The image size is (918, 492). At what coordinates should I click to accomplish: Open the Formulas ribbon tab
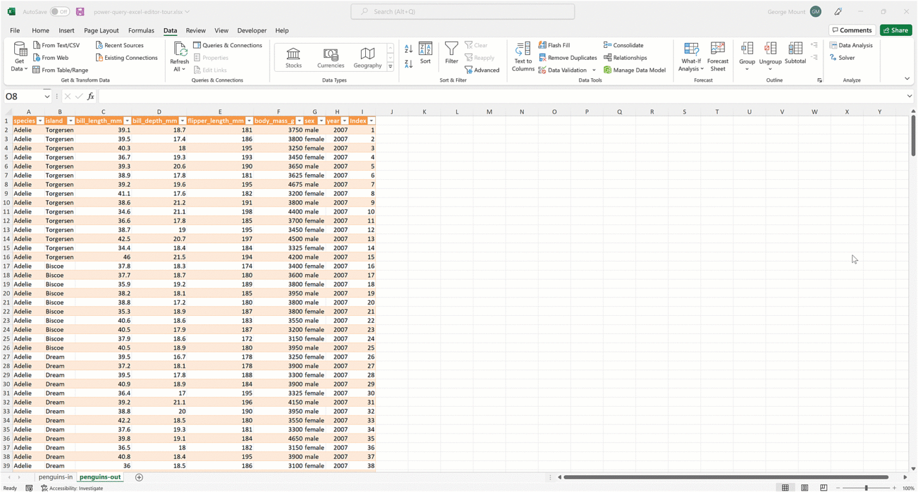click(141, 30)
